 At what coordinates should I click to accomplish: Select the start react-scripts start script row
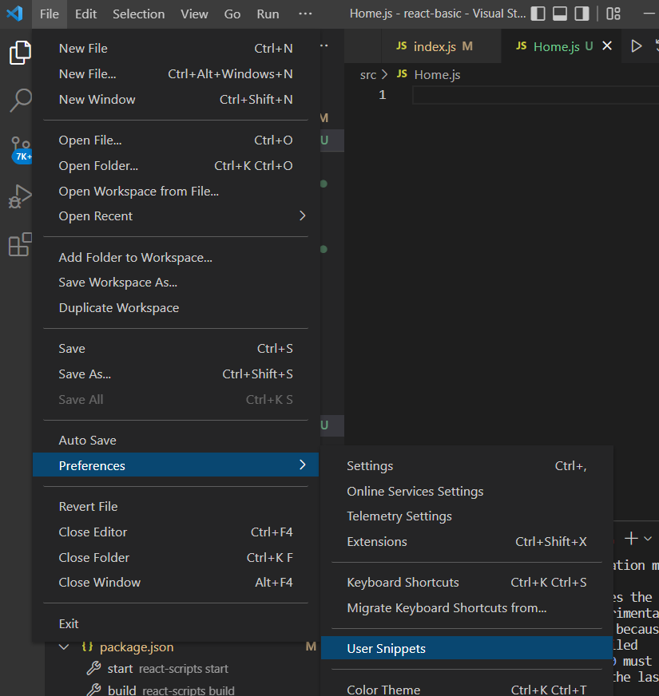[x=182, y=669]
